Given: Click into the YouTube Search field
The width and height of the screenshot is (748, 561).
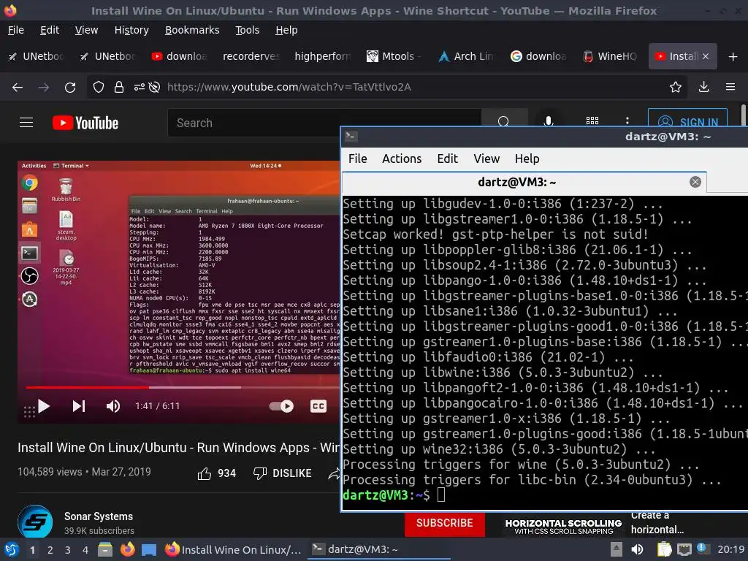Looking at the screenshot, I should coord(324,123).
